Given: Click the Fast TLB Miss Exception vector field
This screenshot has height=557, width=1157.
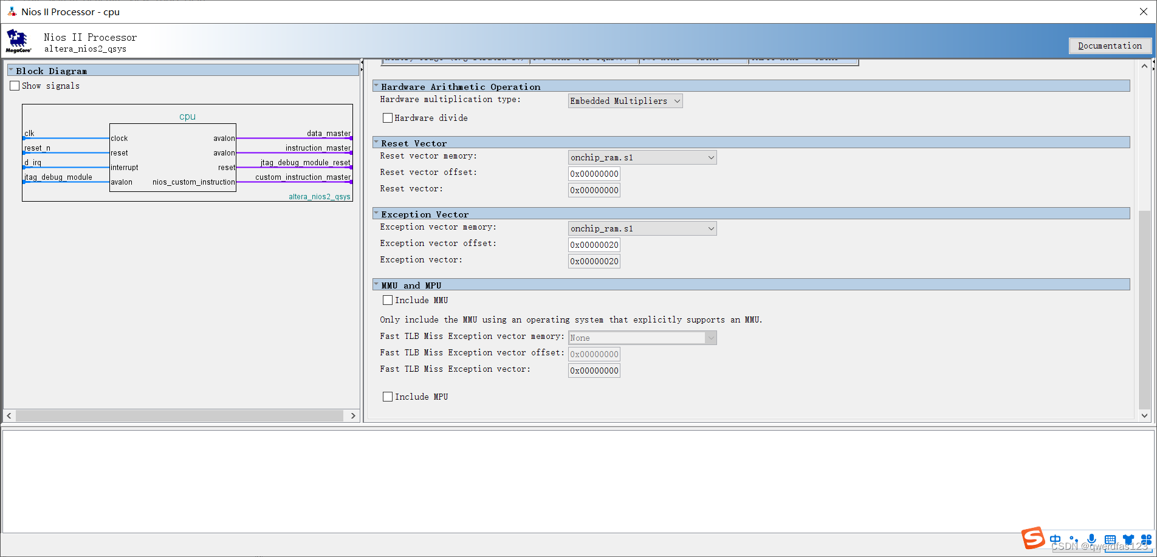Looking at the screenshot, I should 594,371.
